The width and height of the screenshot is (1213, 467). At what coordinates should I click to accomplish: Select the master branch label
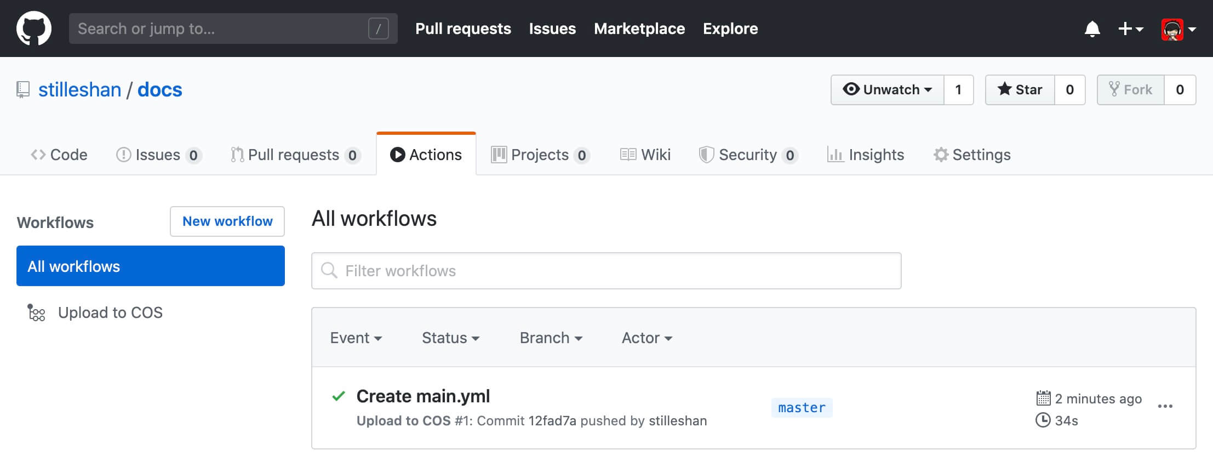point(802,408)
